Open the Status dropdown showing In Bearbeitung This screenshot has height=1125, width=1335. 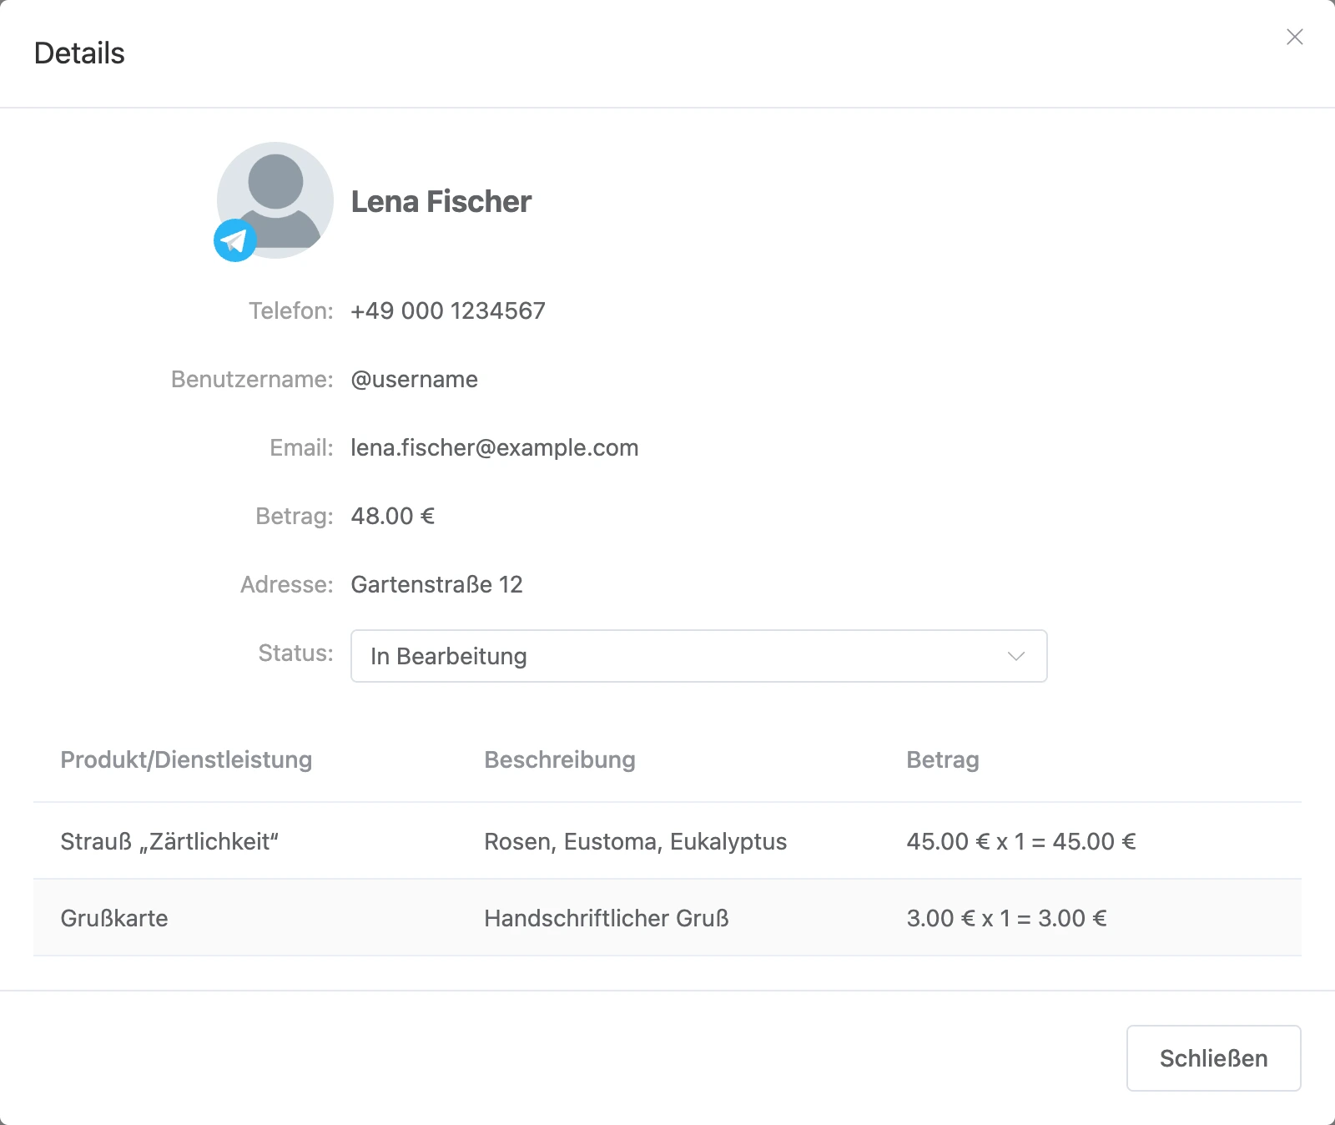coord(698,656)
